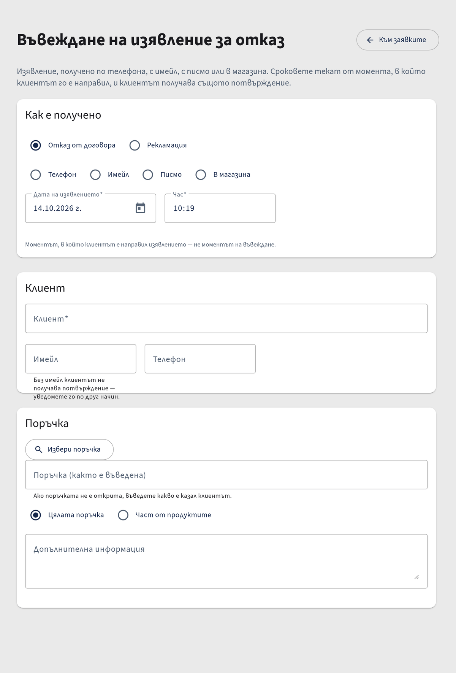Click the hint Ако поръчката не е открита
Screen dimensions: 456x673
(x=133, y=496)
